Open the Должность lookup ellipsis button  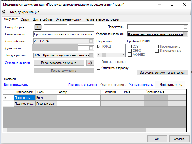pos(91,48)
